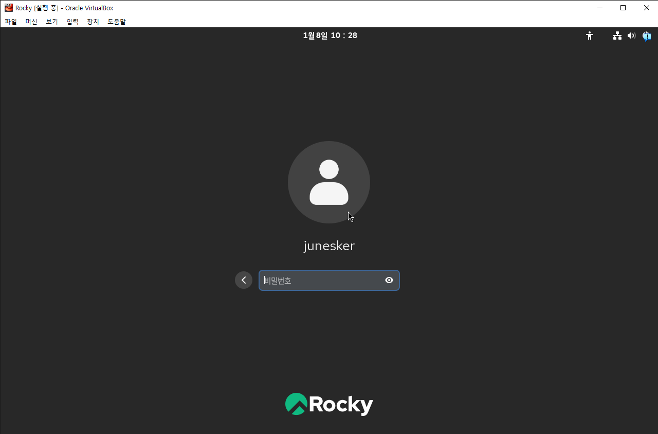Open the 도움말 menu

pos(117,22)
